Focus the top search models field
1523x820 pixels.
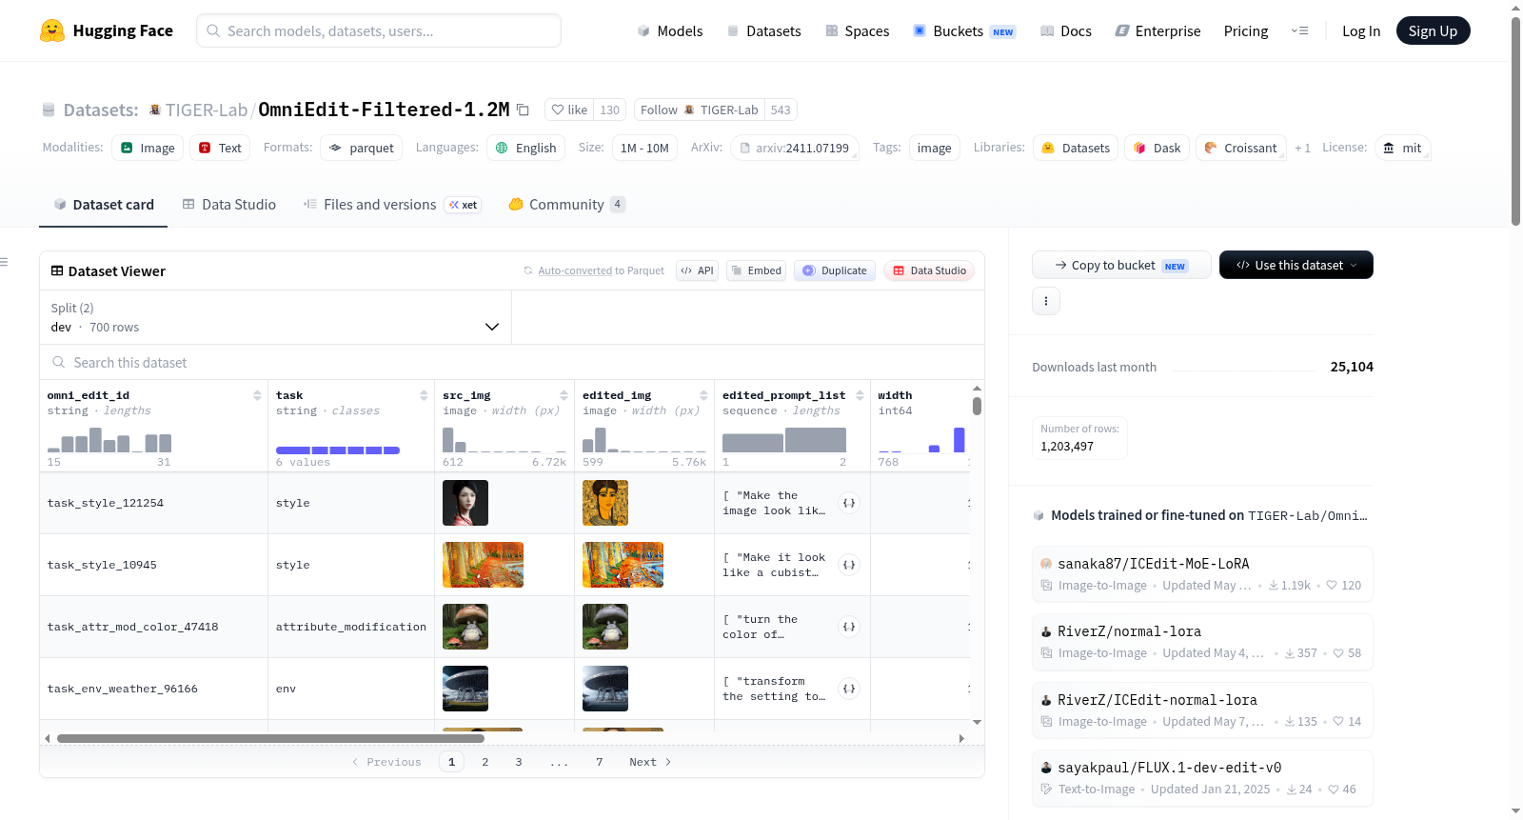click(379, 30)
